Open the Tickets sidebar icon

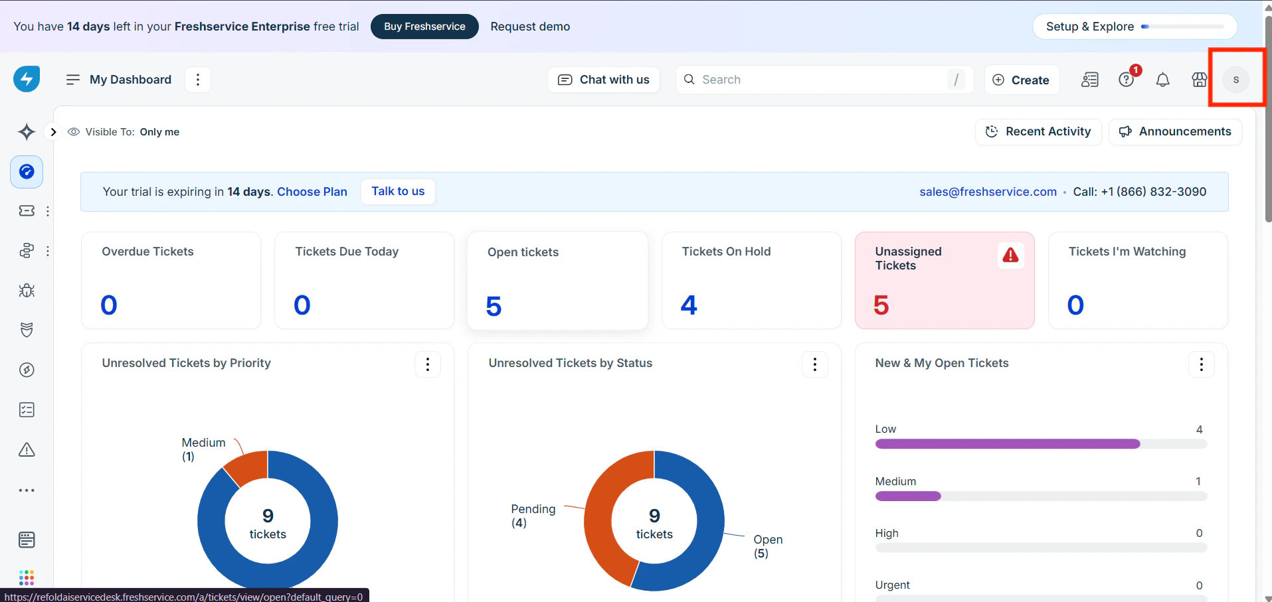27,211
